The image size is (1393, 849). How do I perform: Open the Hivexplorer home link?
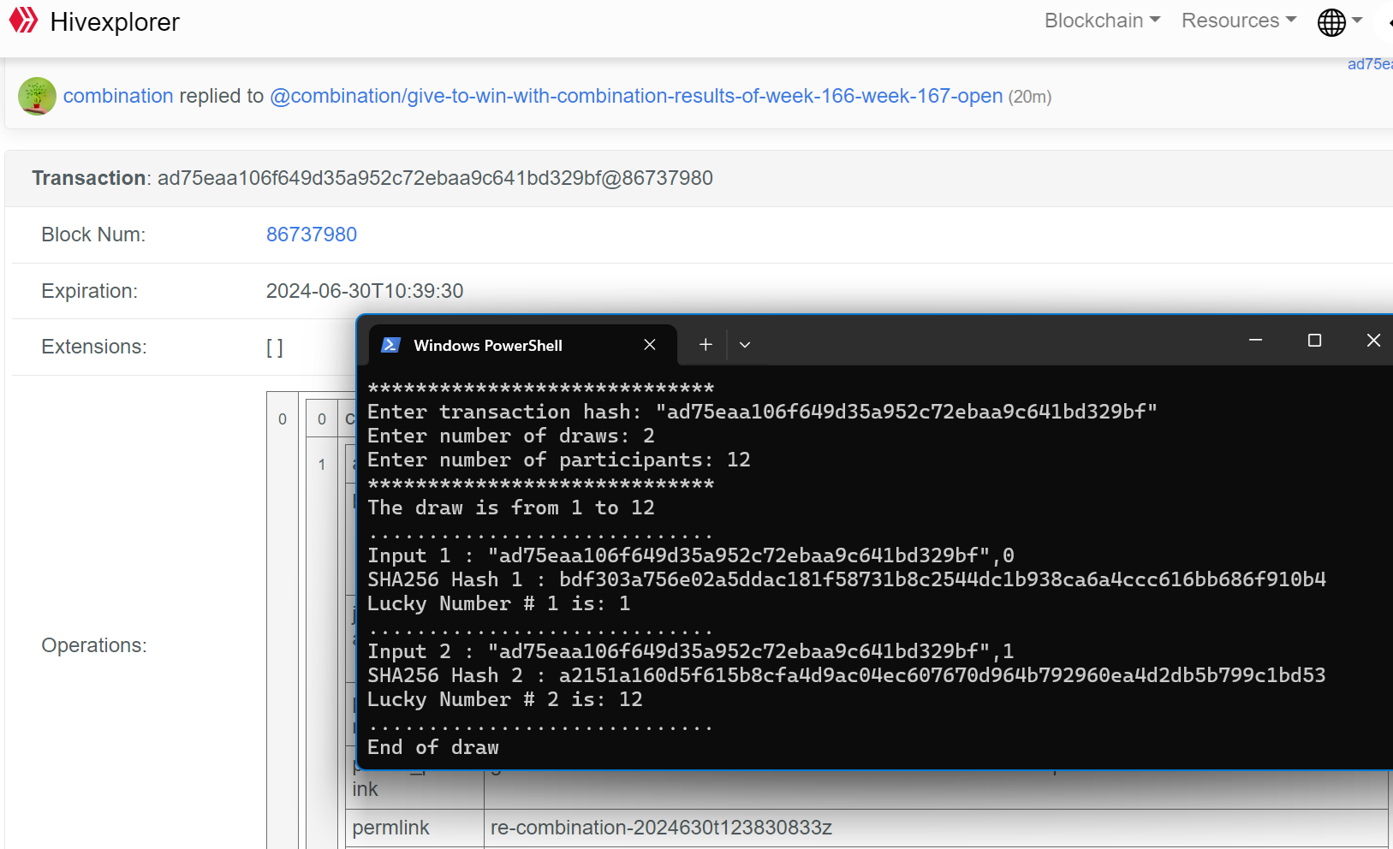tap(115, 22)
